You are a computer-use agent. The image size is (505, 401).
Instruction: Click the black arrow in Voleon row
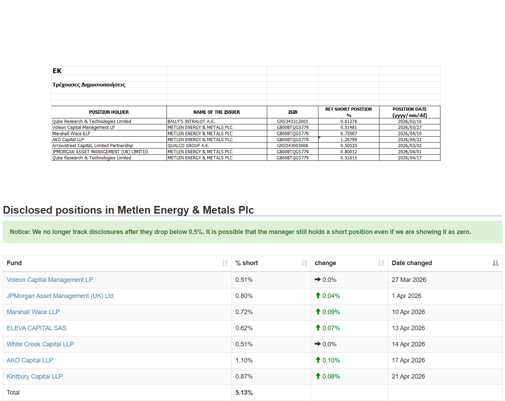318,279
